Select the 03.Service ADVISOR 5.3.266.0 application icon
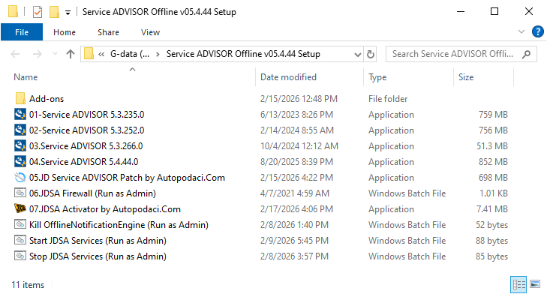 20,145
